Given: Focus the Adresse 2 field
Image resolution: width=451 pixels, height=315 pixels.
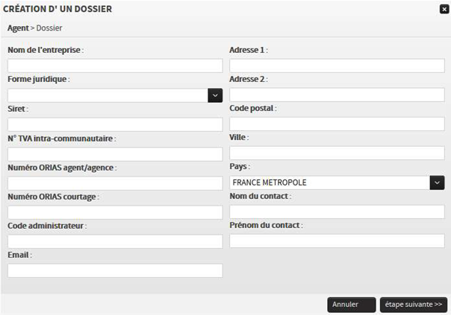Looking at the screenshot, I should tap(337, 95).
